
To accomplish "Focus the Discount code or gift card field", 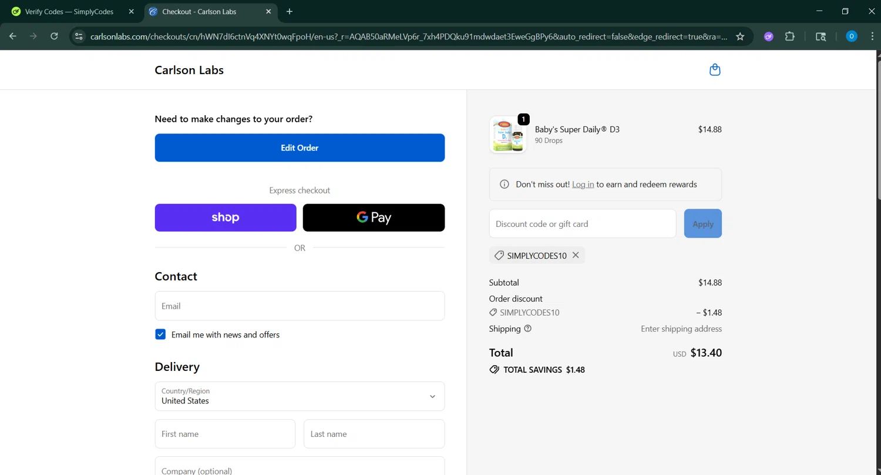I will pos(583,223).
